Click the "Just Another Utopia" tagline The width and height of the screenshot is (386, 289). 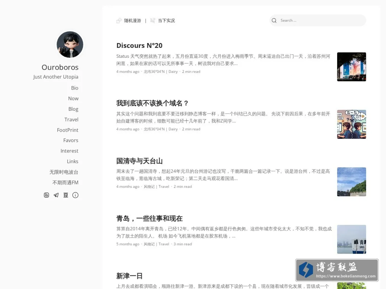pyautogui.click(x=56, y=77)
